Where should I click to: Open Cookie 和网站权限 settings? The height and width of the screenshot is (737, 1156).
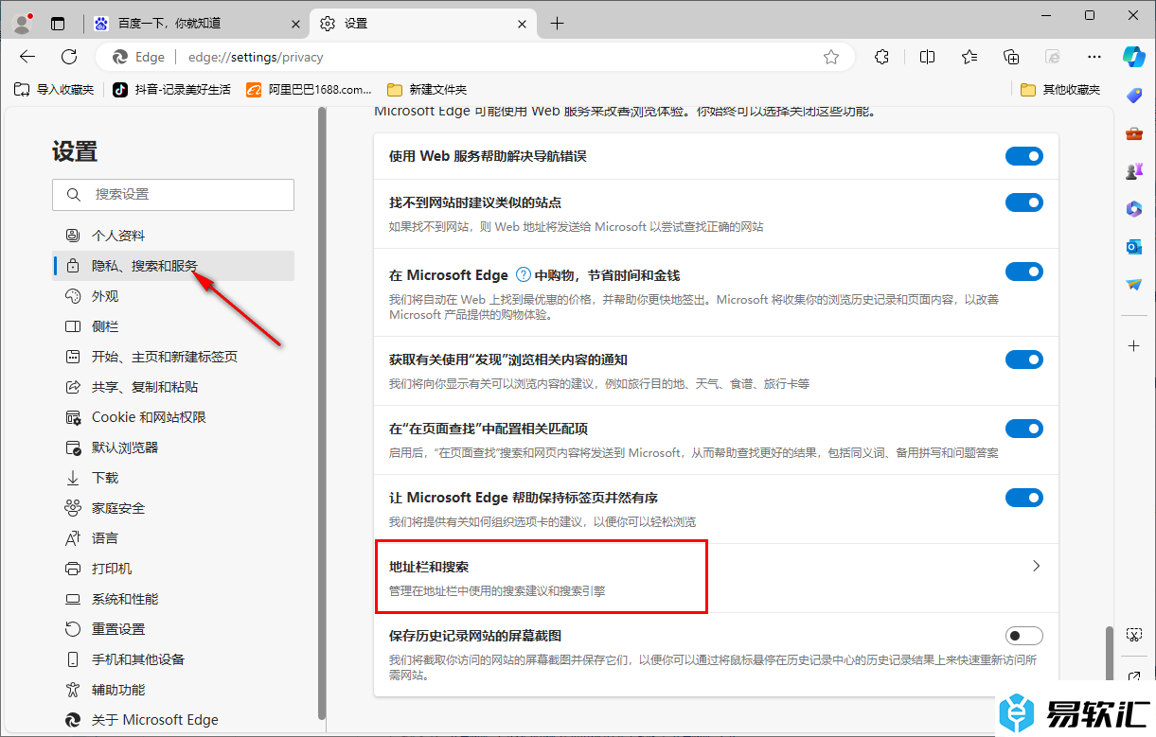[x=173, y=417]
